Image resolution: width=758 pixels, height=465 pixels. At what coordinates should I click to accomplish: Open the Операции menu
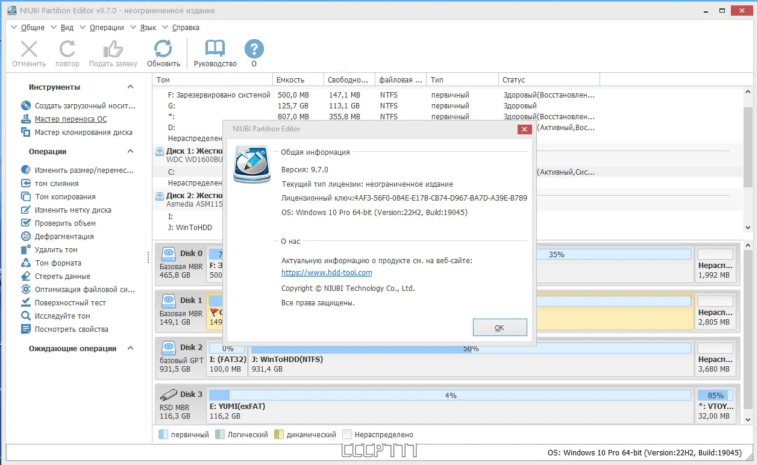click(107, 27)
